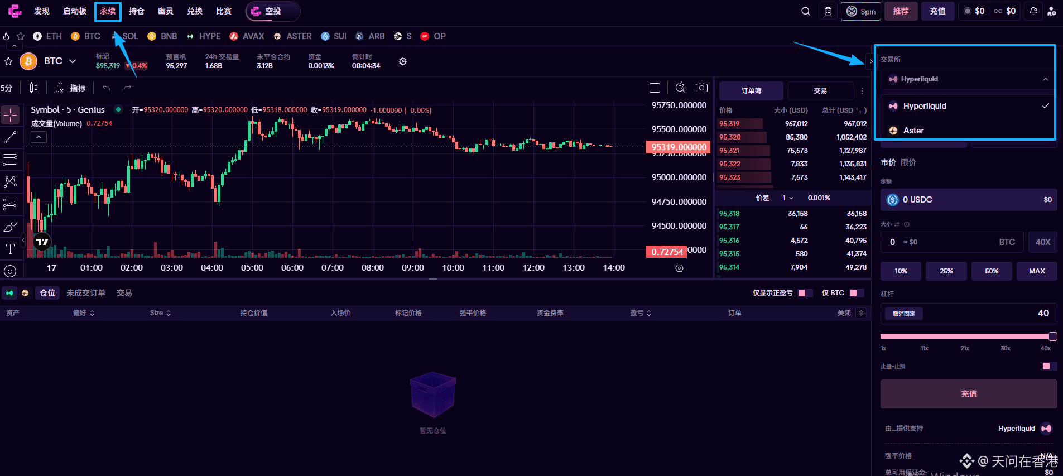Click the leverage slider handle

[x=1053, y=336]
